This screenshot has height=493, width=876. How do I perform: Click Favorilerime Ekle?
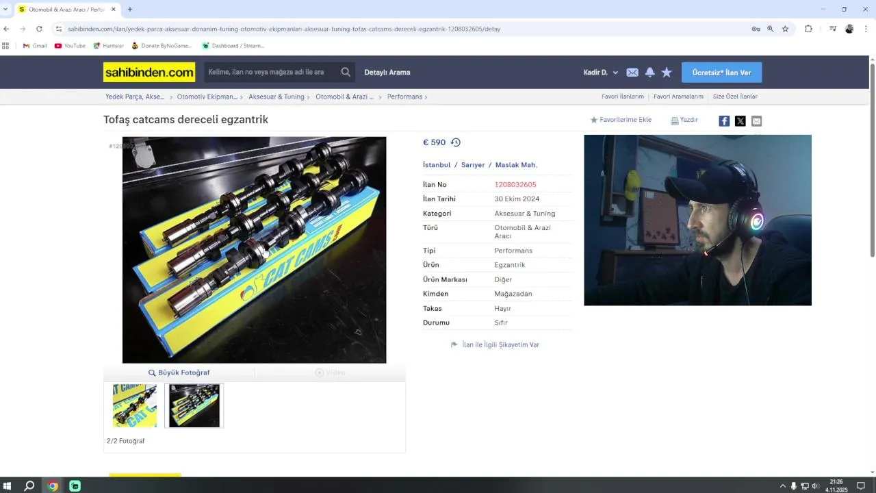[621, 120]
